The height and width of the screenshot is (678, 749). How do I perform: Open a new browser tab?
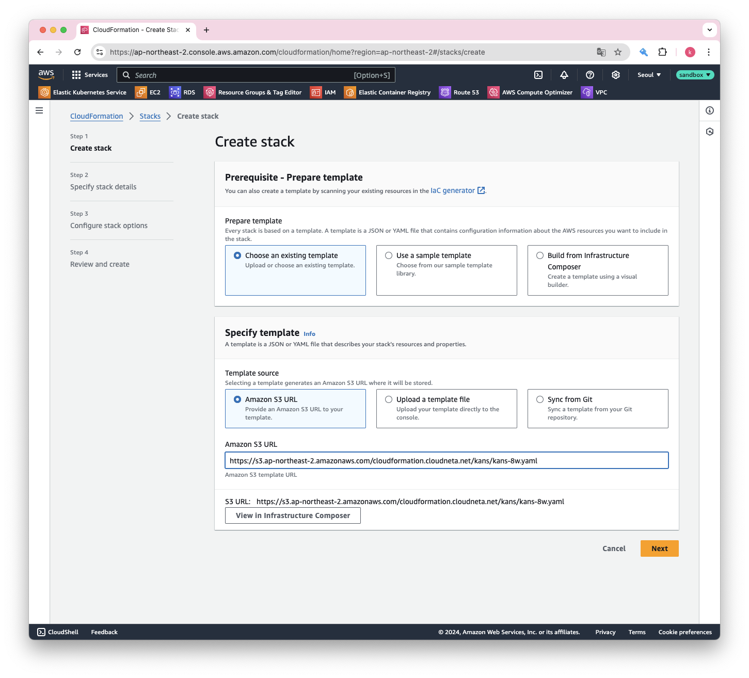(206, 30)
